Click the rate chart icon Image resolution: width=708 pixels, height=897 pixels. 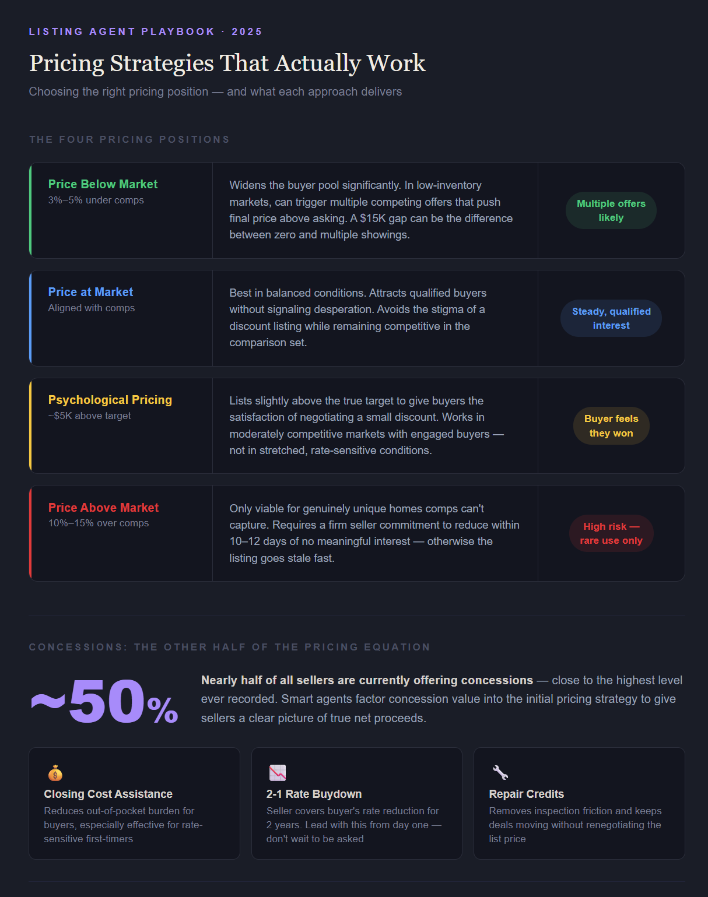[278, 773]
